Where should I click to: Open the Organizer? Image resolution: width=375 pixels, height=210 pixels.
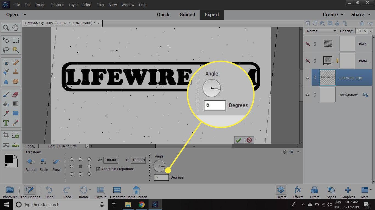pyautogui.click(x=117, y=192)
